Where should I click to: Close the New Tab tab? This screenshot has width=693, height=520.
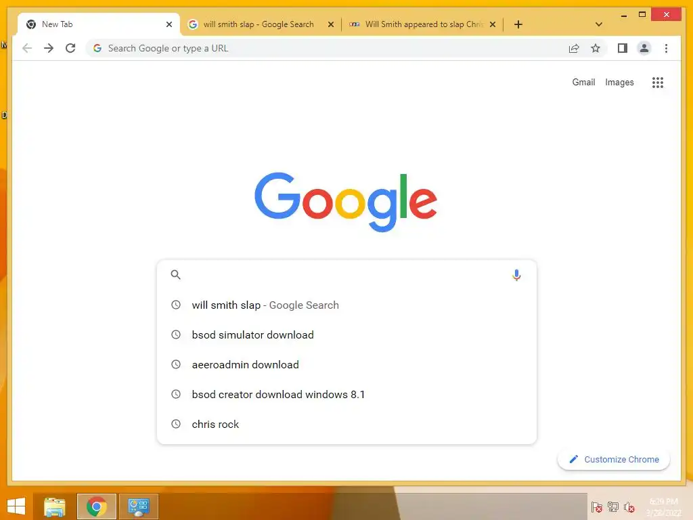tap(169, 24)
